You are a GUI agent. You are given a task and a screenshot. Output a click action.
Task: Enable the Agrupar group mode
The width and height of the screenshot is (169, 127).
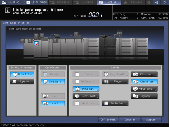pyautogui.click(x=144, y=96)
